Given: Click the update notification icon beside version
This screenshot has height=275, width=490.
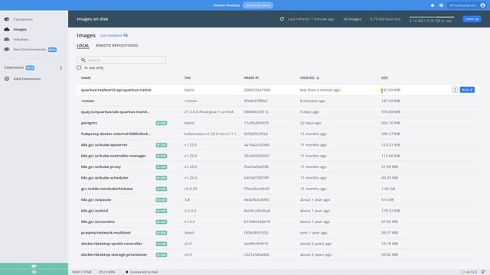Looking at the screenshot, I should 462,272.
